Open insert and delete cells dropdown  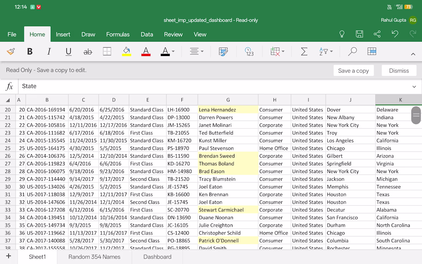[x=277, y=51]
